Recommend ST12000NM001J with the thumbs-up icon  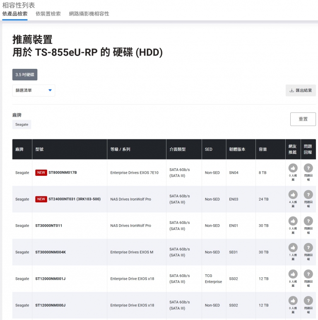coord(293,274)
